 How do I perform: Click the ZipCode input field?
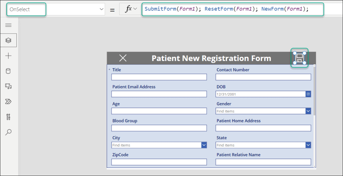pyautogui.click(x=159, y=162)
